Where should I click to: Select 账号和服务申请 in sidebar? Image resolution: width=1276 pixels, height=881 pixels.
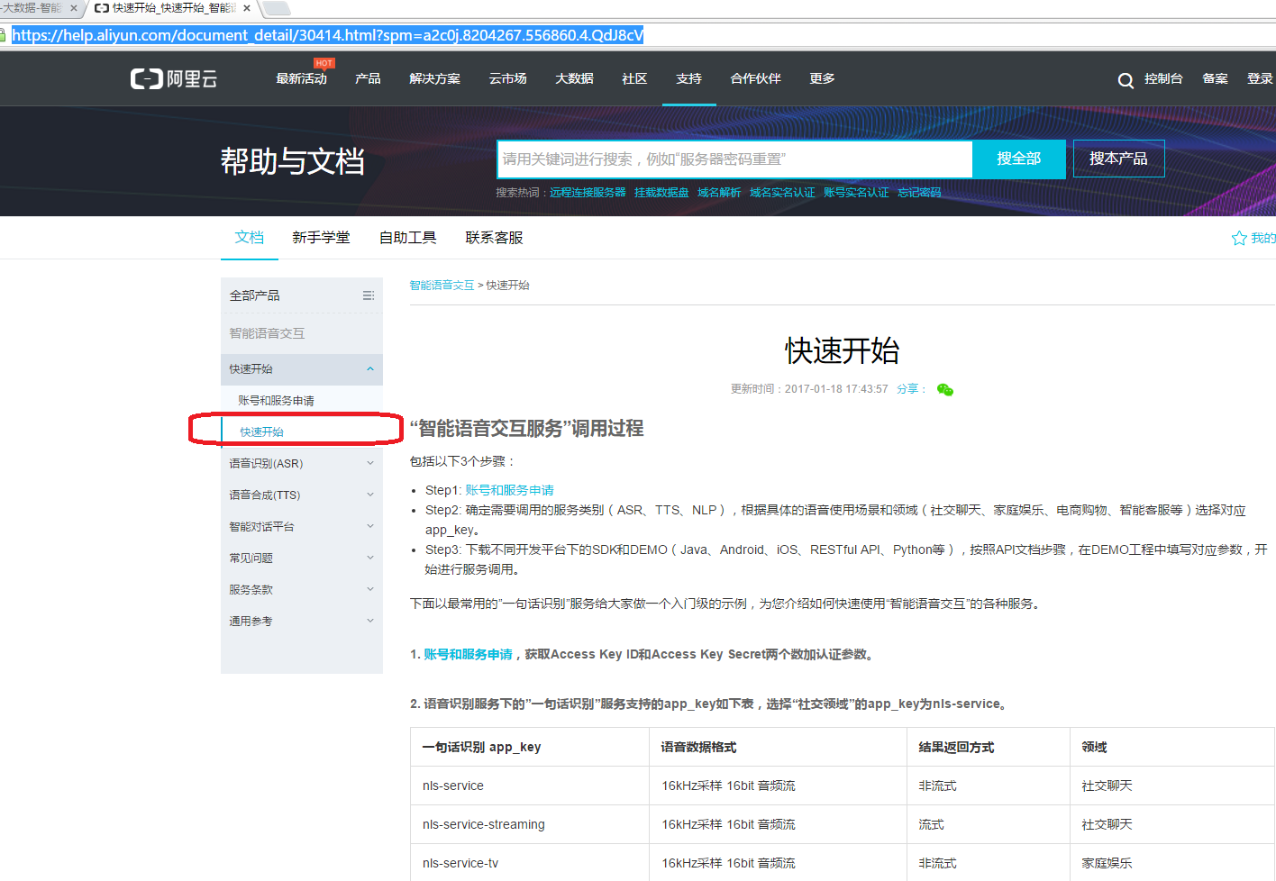pos(276,401)
